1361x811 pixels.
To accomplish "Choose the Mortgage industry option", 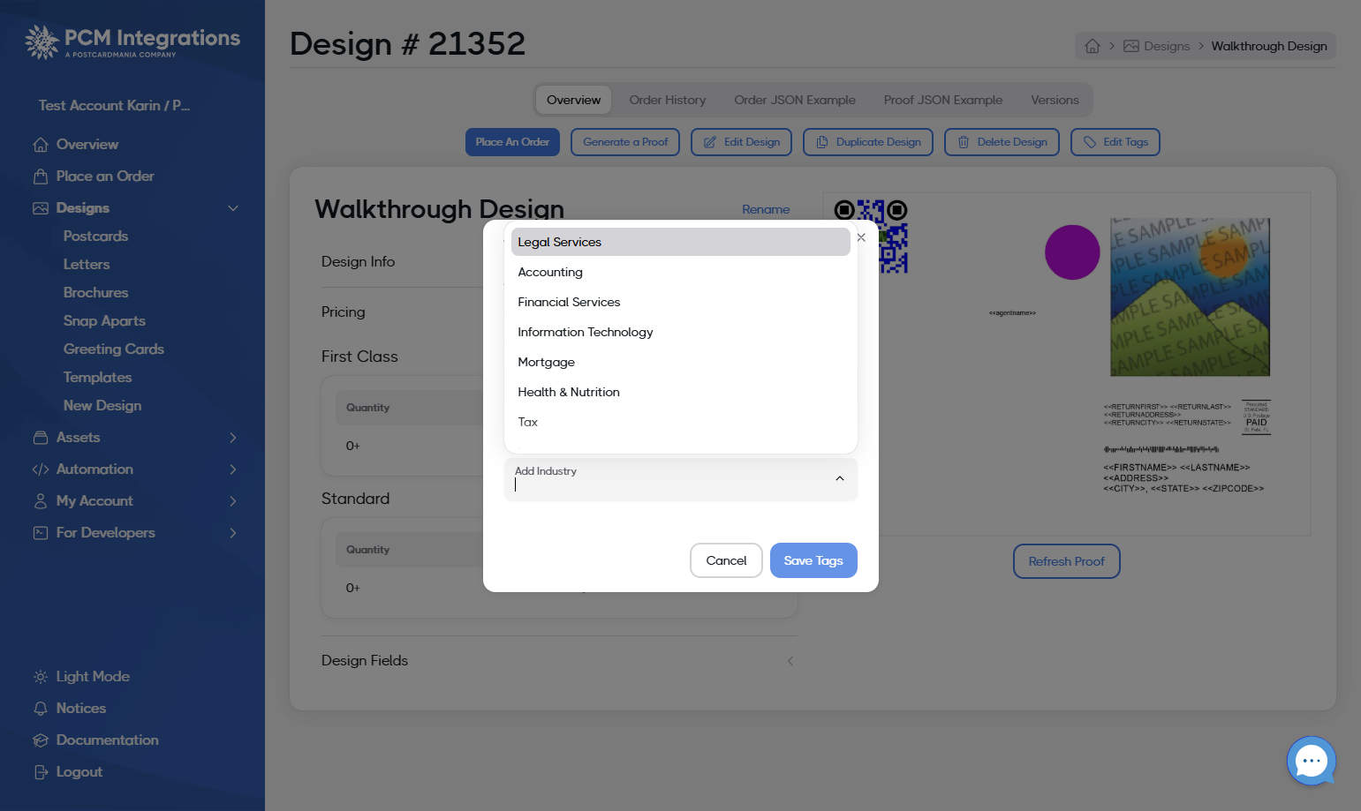I will click(x=680, y=362).
